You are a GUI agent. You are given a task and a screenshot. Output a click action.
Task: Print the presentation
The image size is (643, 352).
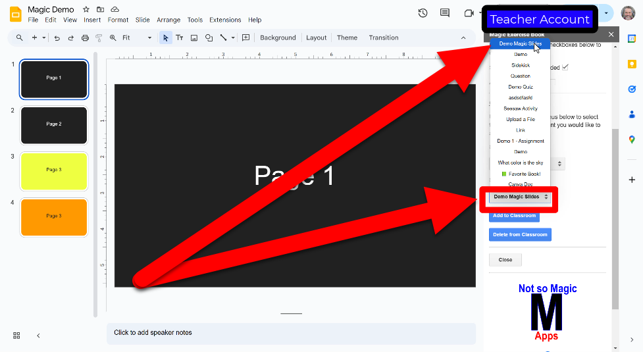(85, 38)
